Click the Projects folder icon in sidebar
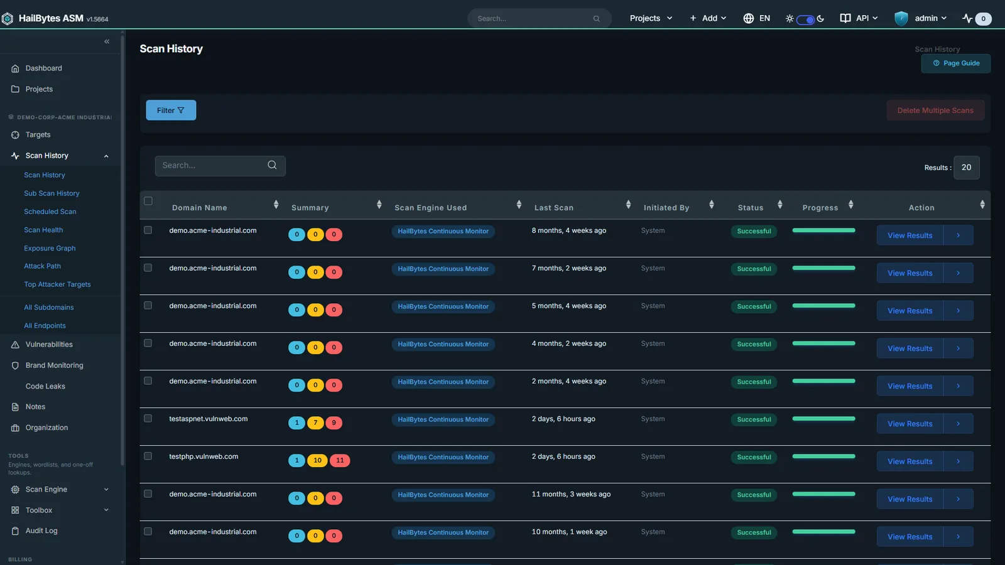This screenshot has width=1005, height=565. click(15, 89)
